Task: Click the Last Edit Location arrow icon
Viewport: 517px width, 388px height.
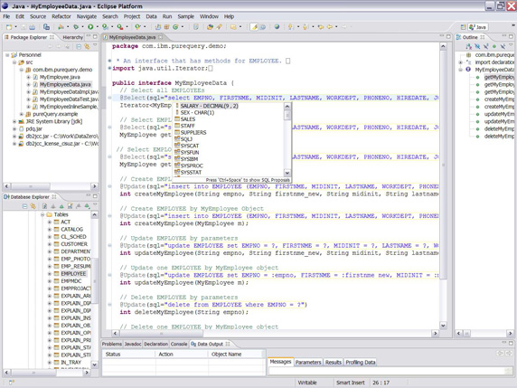Action: click(321, 27)
